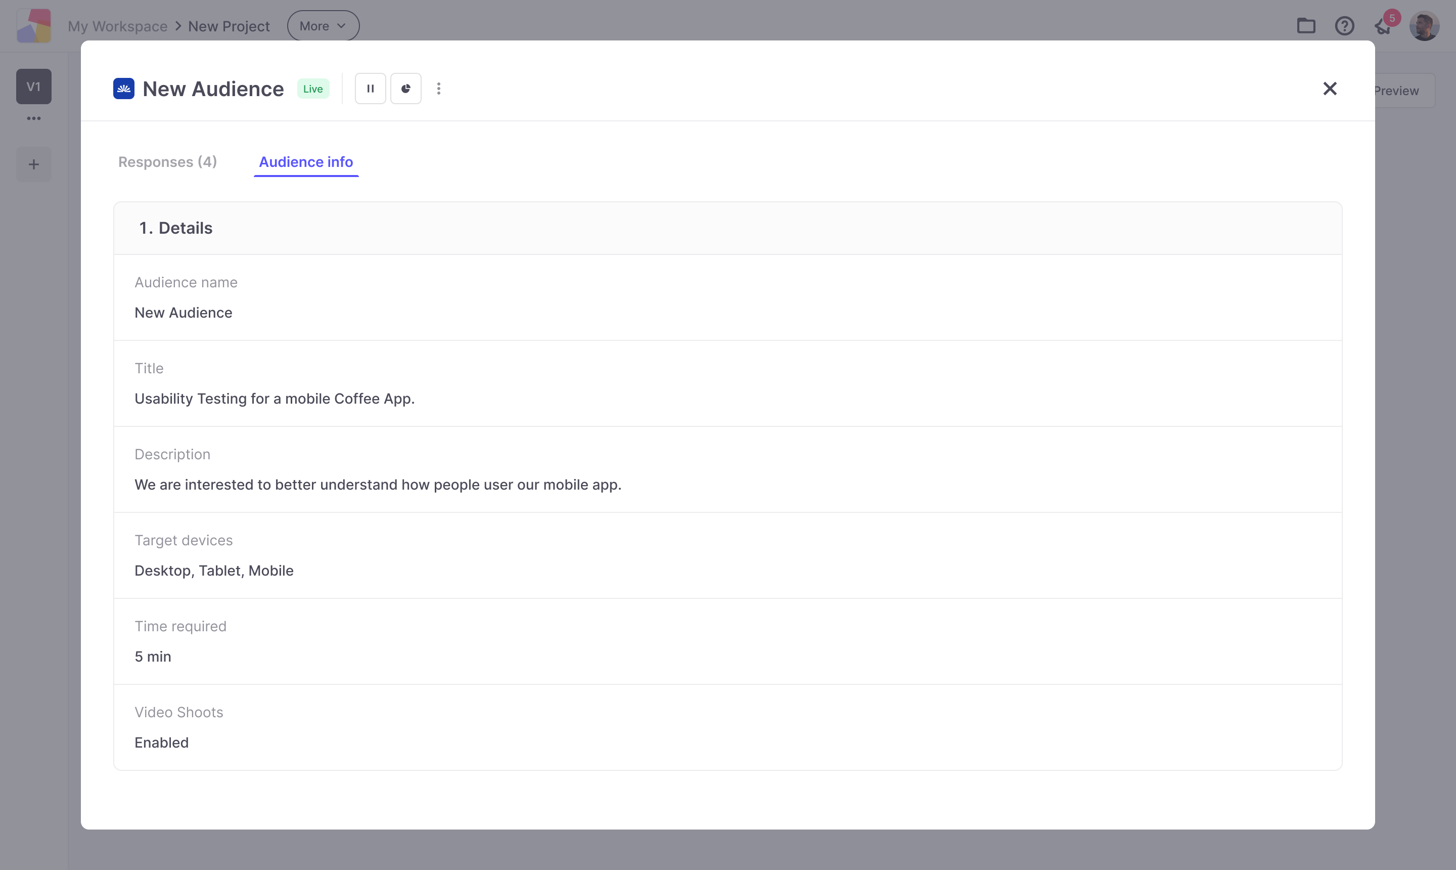
Task: Switch to the Responses (4) tab
Action: 167,162
